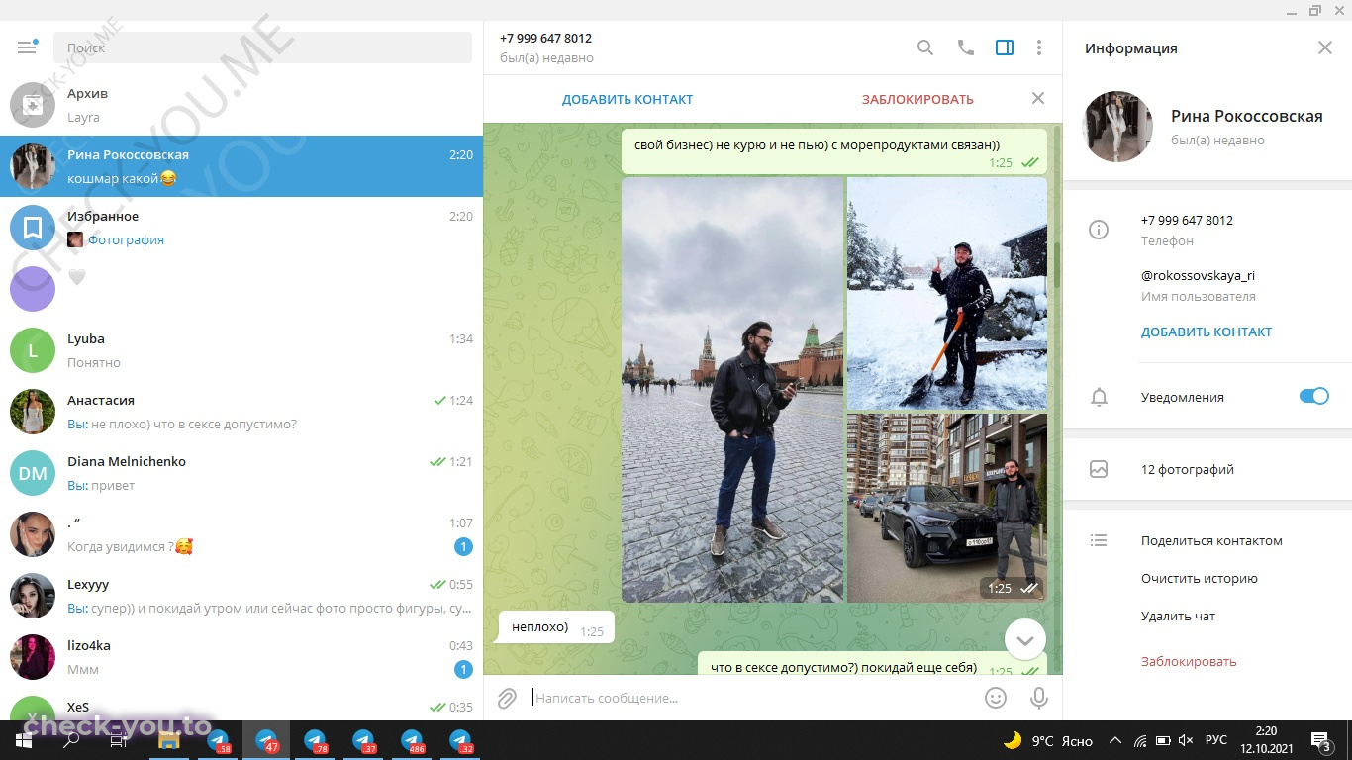Screen dimensions: 1352x760
Task: Open File Explorer from the taskbar
Action: pos(168,740)
